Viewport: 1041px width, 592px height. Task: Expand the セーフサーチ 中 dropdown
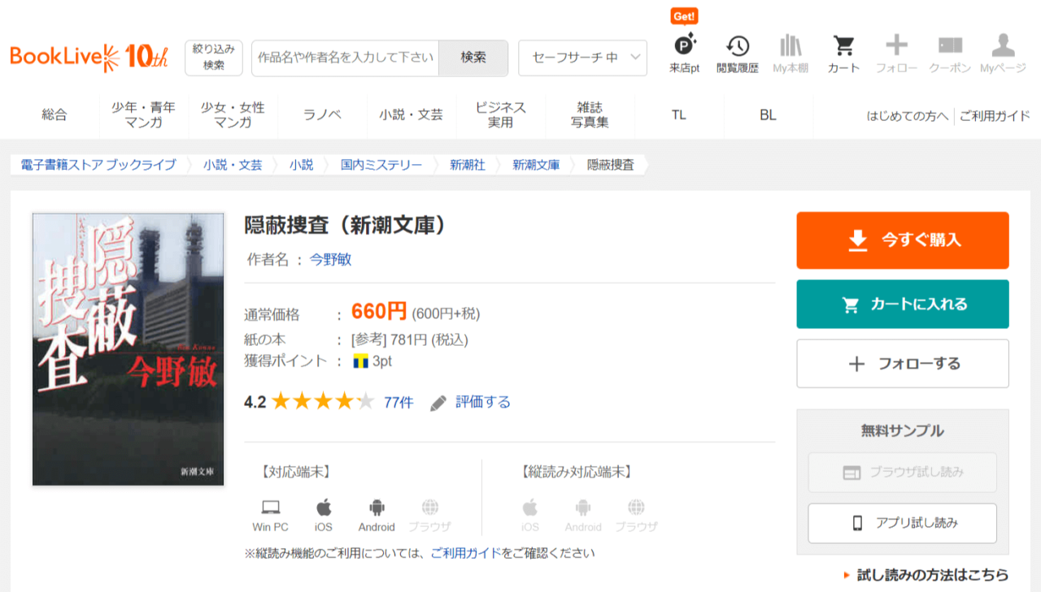tap(582, 58)
